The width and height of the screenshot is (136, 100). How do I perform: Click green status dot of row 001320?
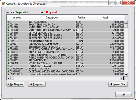tap(8, 30)
